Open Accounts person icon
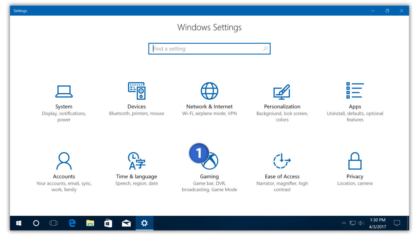This screenshot has width=419, height=236. pyautogui.click(x=64, y=161)
